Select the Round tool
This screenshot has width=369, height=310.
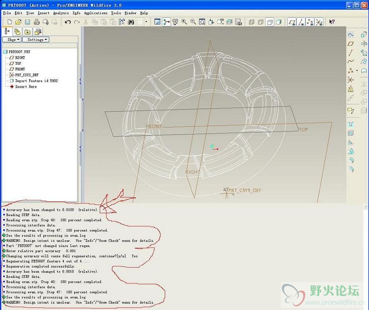pos(351,160)
